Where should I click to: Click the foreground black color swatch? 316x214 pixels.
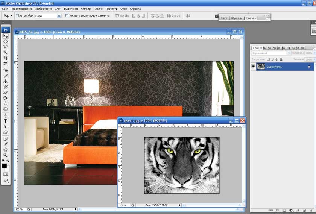(5, 165)
